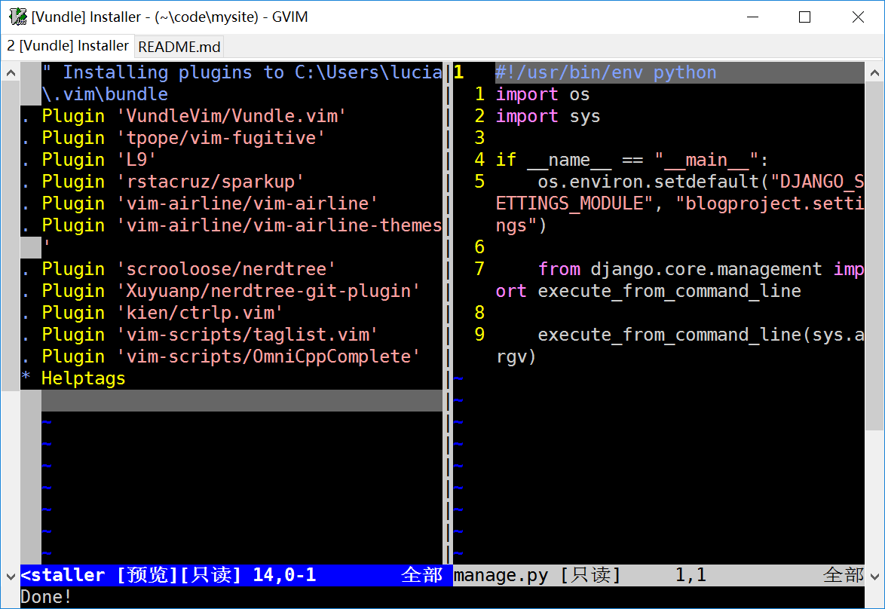Maximize the GVIM window
Image resolution: width=885 pixels, height=609 pixels.
point(805,17)
